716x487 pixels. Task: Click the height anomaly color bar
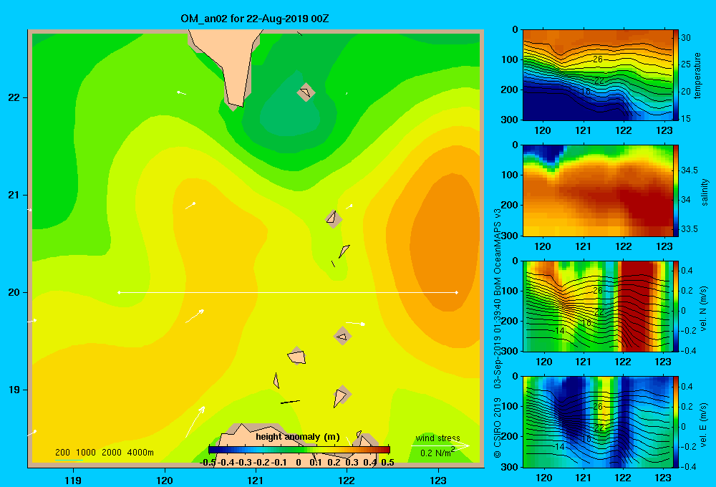click(299, 450)
